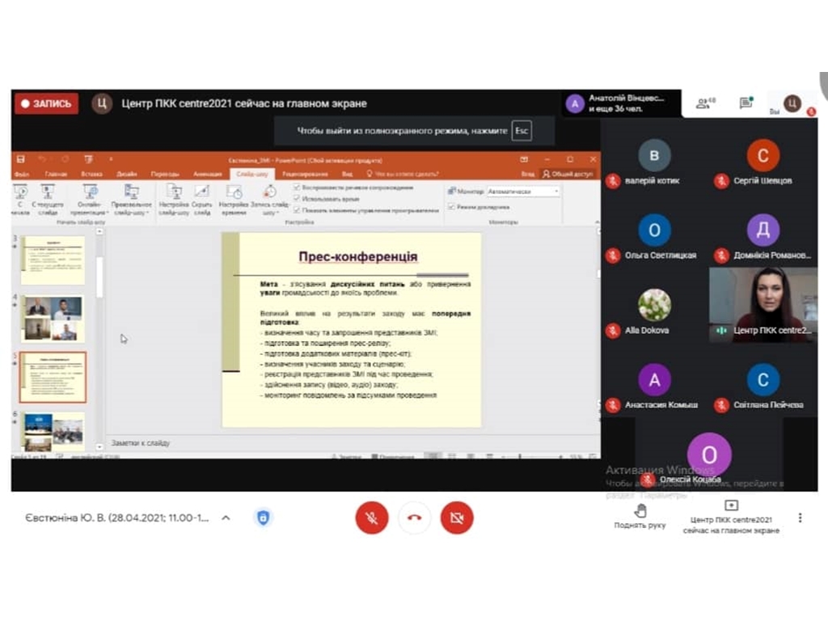828x621 pixels.
Task: Switch to the Главная ribbon tab
Action: coord(56,174)
